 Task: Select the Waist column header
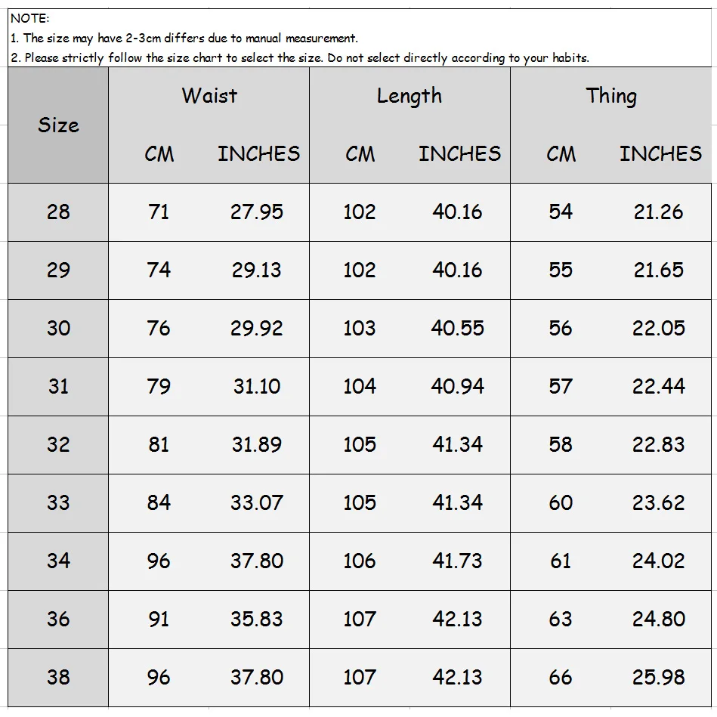[x=209, y=95]
